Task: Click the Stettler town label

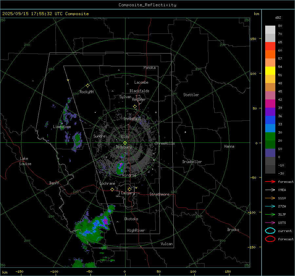Action: (191, 95)
